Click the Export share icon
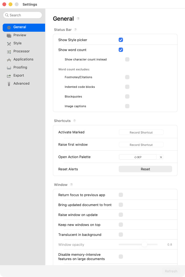This screenshot has width=185, height=277. tap(9, 76)
